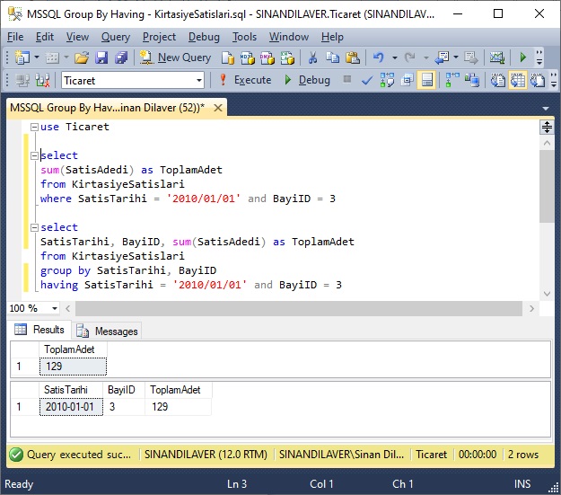
Task: Select the 2010-01-01 SatisTarihi cell
Action: point(71,407)
